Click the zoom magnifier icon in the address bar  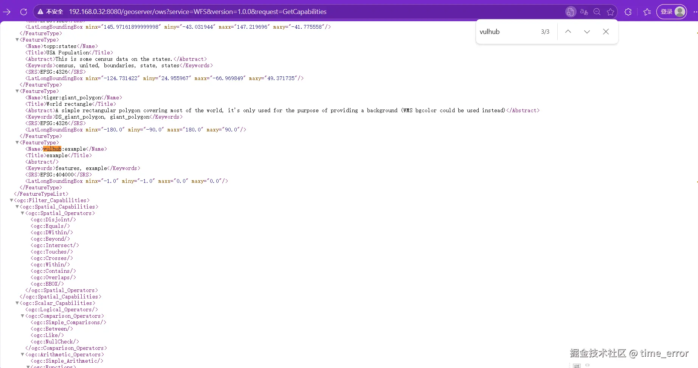pyautogui.click(x=597, y=12)
